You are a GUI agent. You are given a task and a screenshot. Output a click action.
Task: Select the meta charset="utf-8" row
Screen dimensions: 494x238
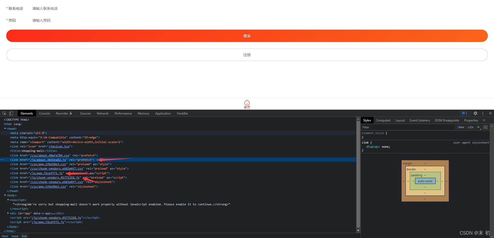tap(178, 133)
